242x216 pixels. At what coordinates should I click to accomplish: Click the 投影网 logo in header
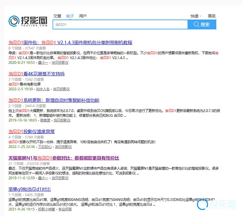pos(28,21)
